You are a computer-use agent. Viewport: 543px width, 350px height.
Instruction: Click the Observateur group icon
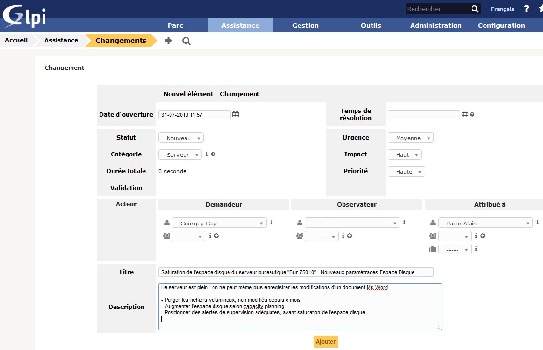click(300, 236)
